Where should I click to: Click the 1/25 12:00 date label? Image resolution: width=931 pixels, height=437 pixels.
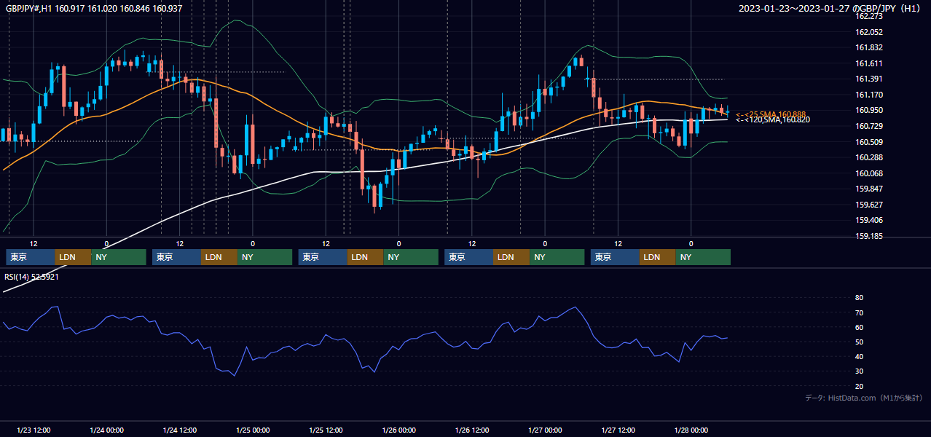(326, 430)
